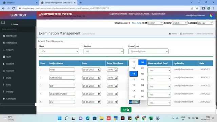Open calendar picker for Hindi date
This screenshot has height=122, width=217.
(x=99, y=69)
